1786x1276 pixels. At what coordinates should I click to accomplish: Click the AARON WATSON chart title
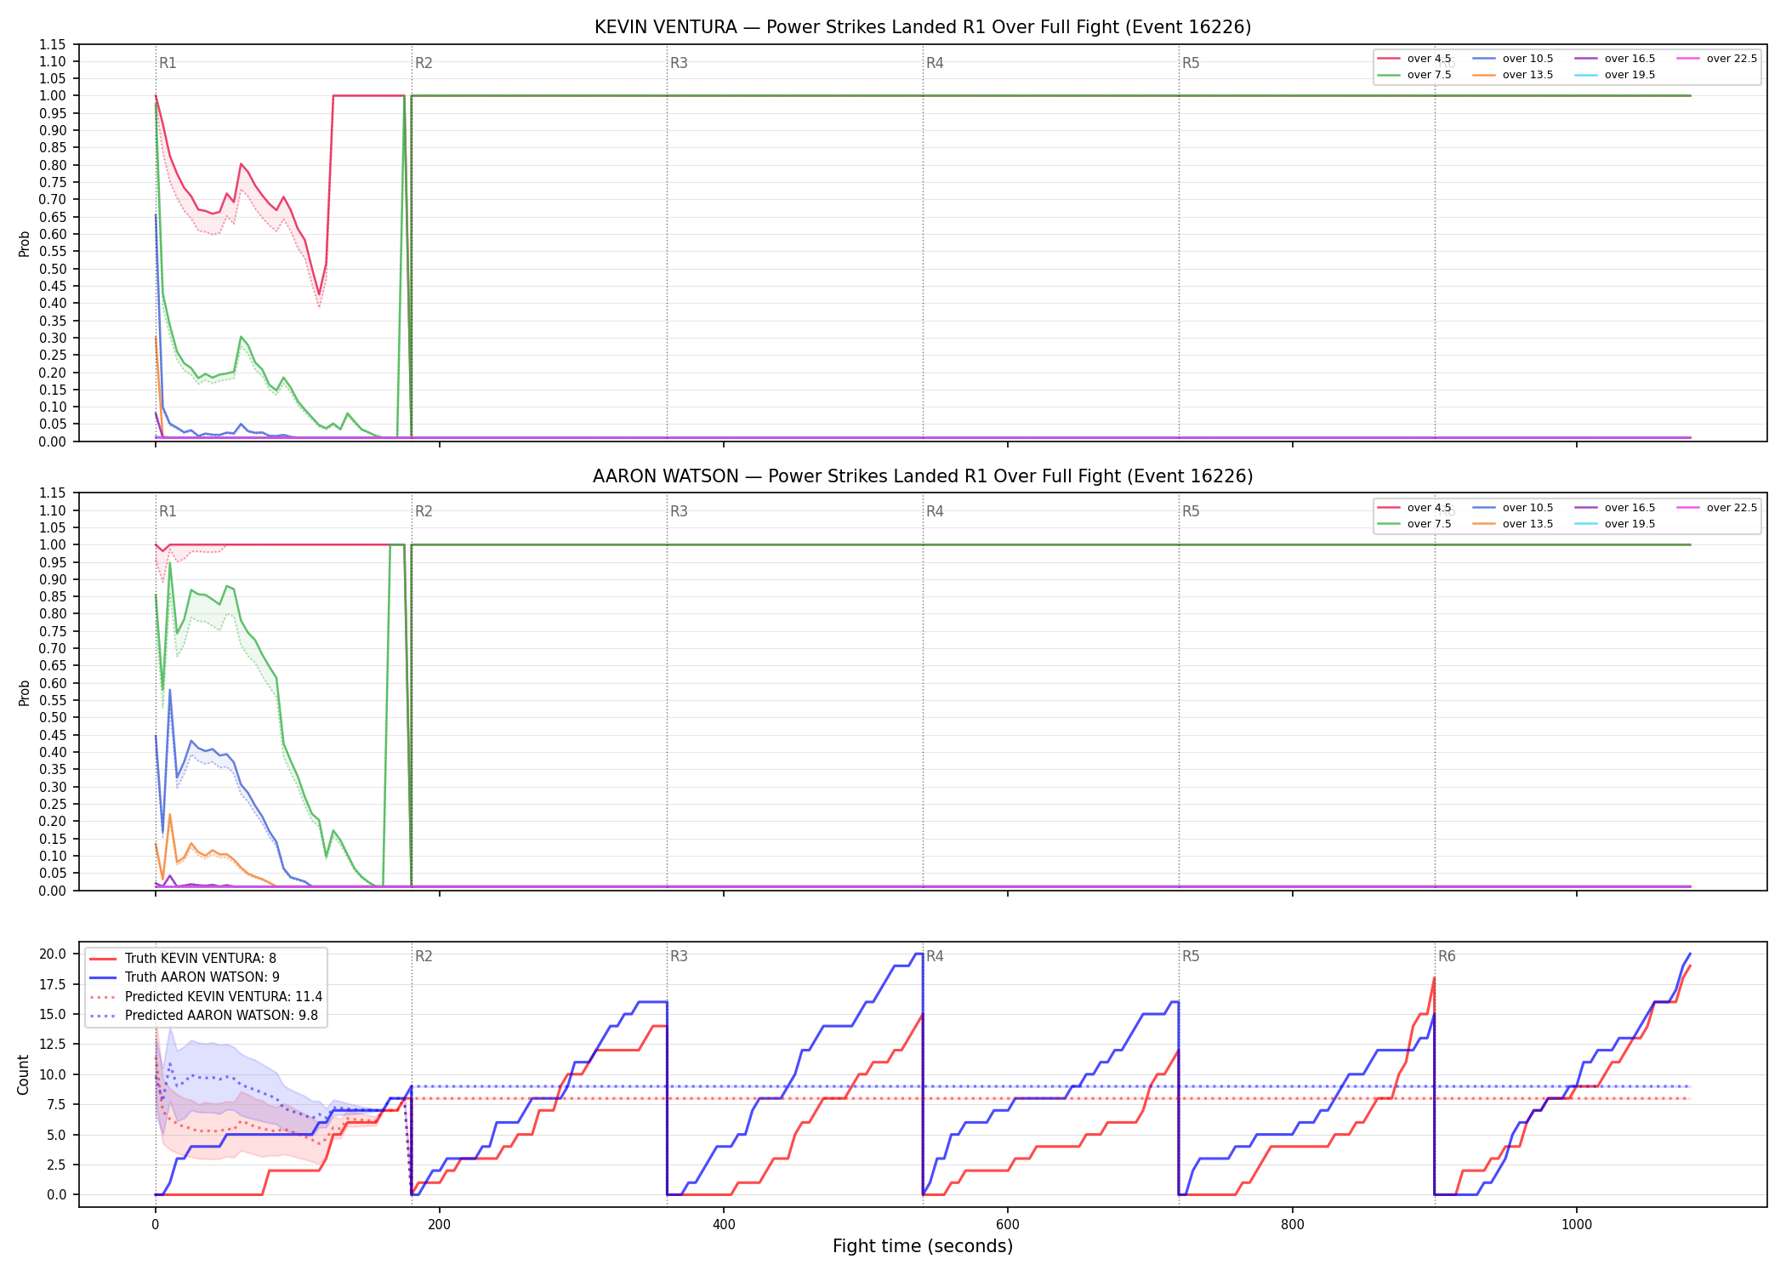point(923,476)
